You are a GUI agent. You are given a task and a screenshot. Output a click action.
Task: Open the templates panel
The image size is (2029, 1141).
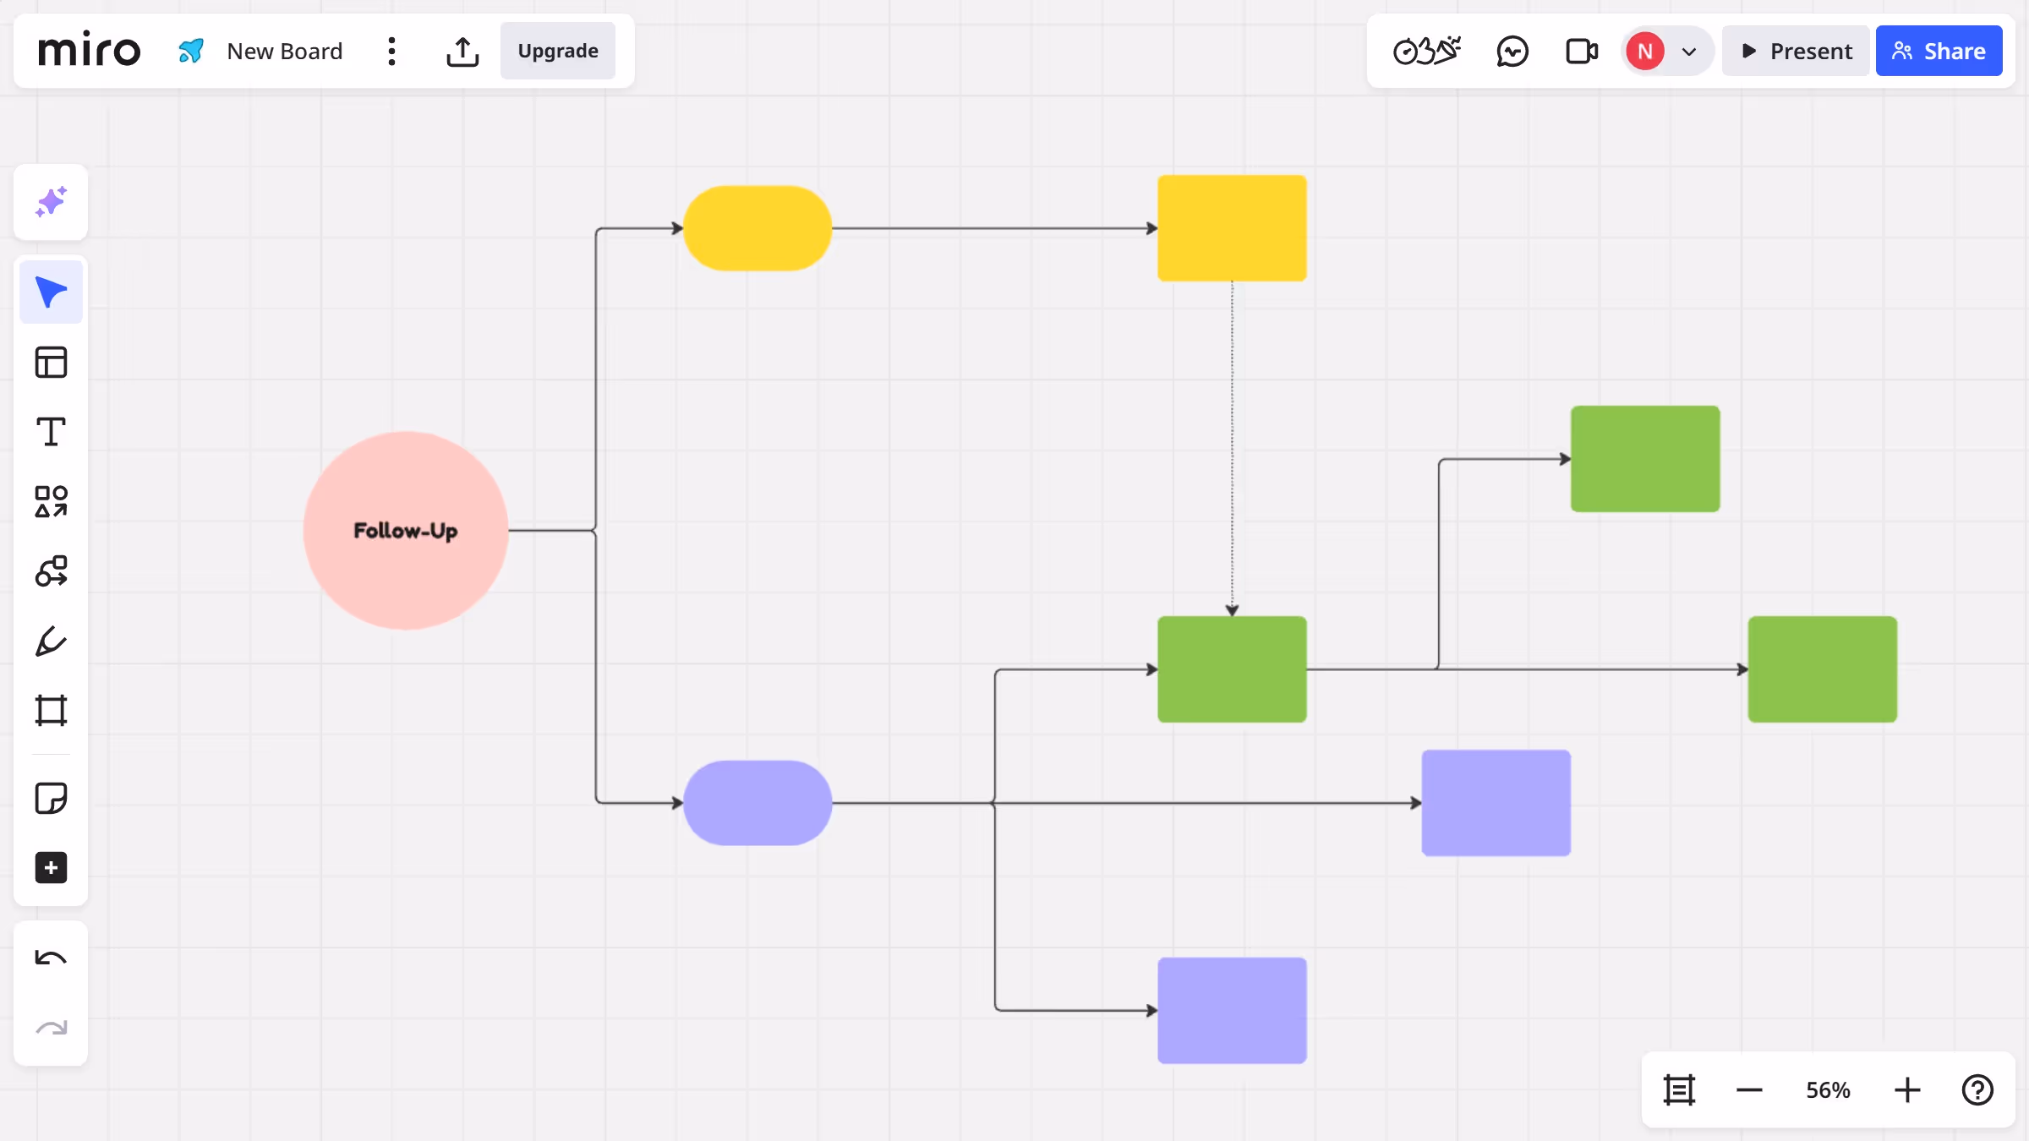(x=51, y=362)
